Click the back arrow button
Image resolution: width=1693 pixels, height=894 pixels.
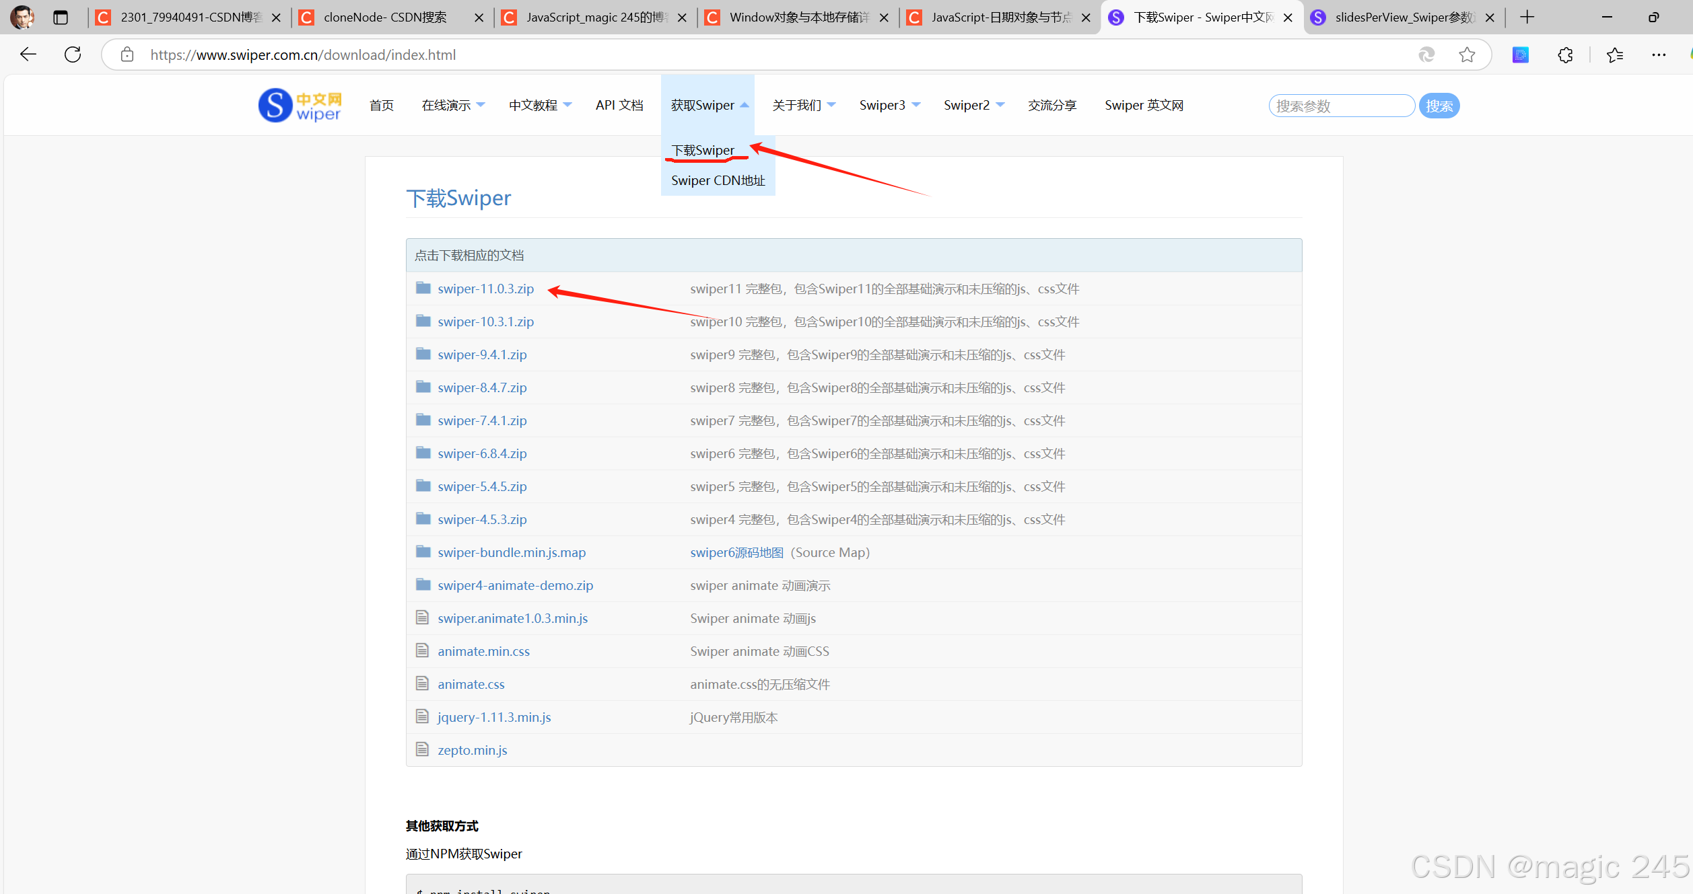tap(28, 54)
